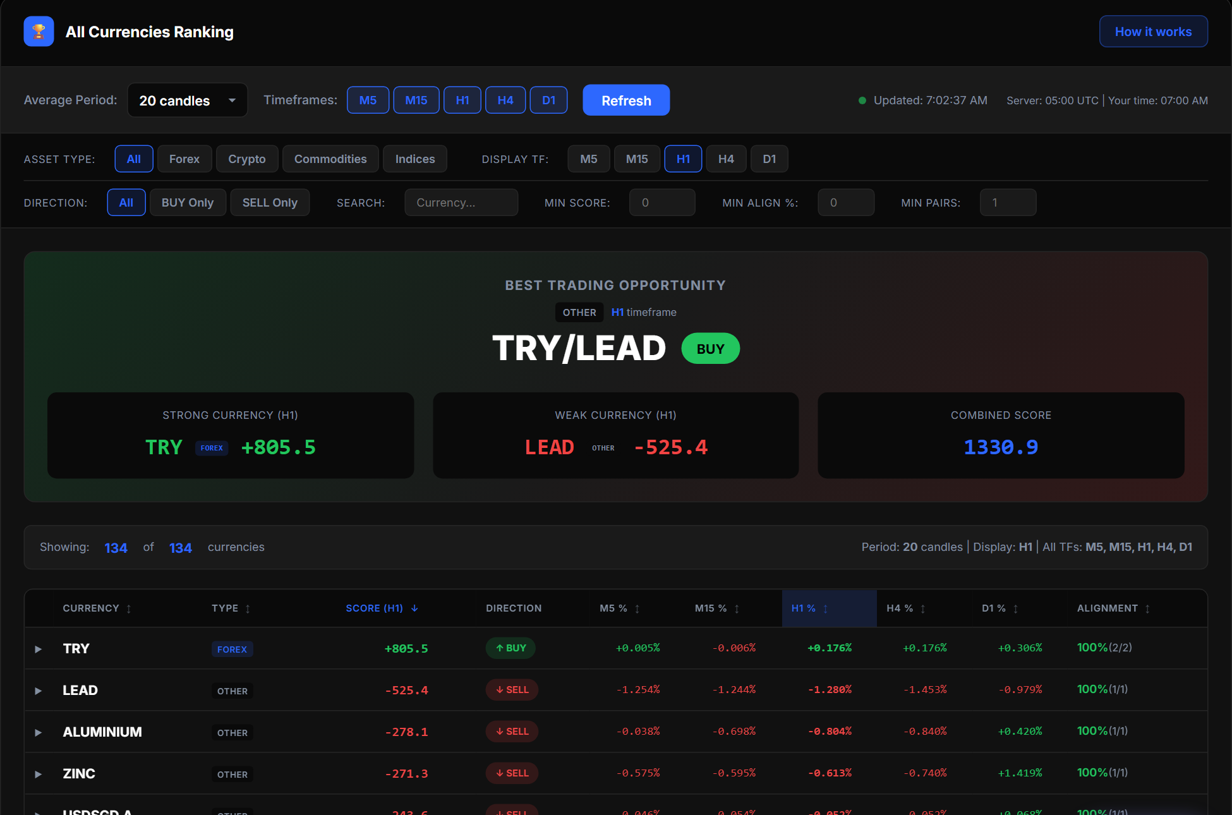Click the trophy logo icon
This screenshot has width=1232, height=815.
pyautogui.click(x=39, y=32)
